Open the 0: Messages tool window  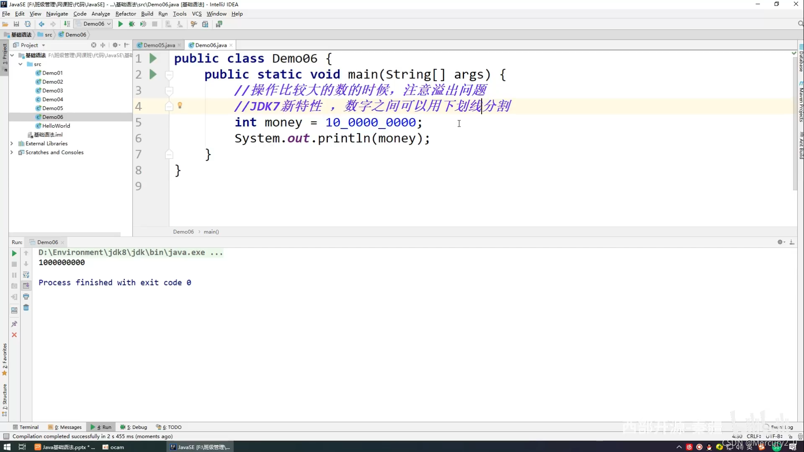[65, 427]
